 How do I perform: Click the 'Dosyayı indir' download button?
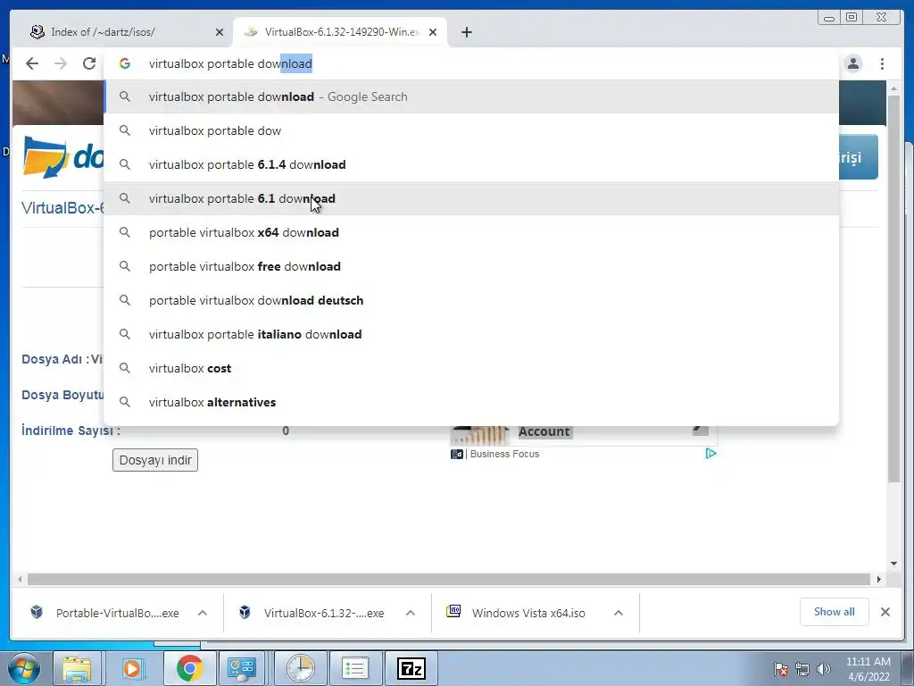pos(155,460)
